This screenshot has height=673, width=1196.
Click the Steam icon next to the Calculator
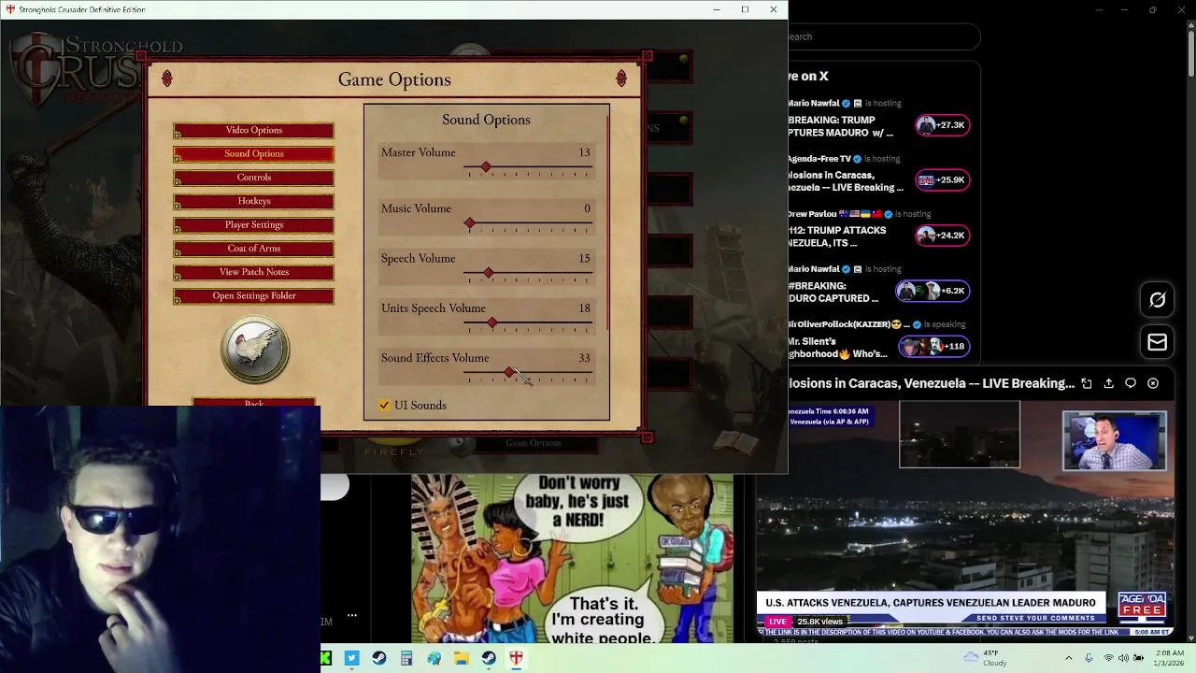pyautogui.click(x=379, y=659)
